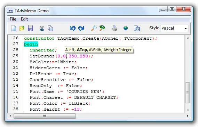
Task: Open Find and Replace icon
Action: [102, 28]
